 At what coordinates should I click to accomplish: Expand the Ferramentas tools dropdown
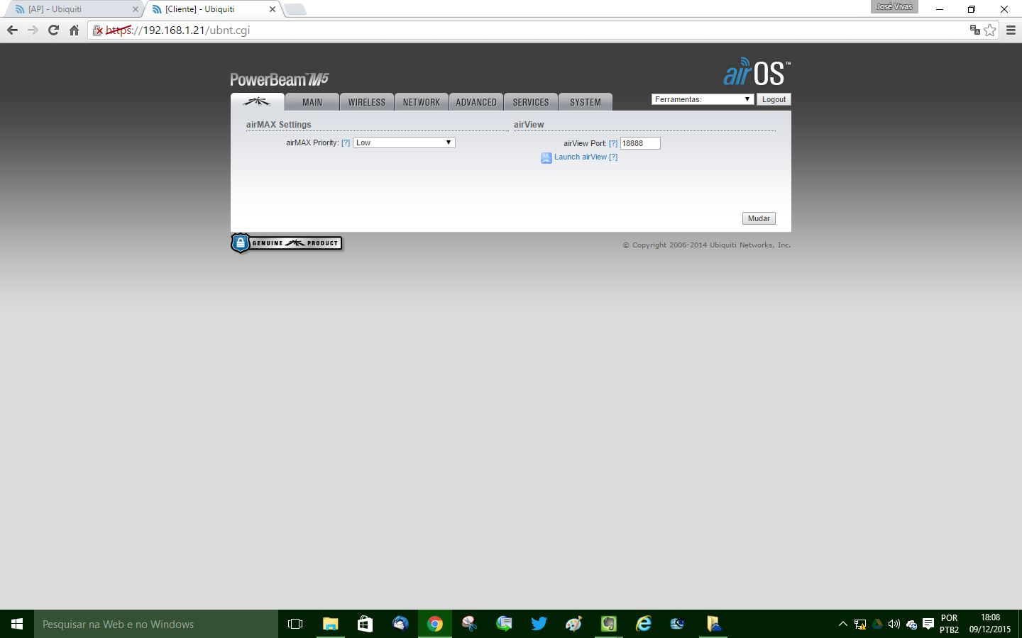tap(703, 99)
